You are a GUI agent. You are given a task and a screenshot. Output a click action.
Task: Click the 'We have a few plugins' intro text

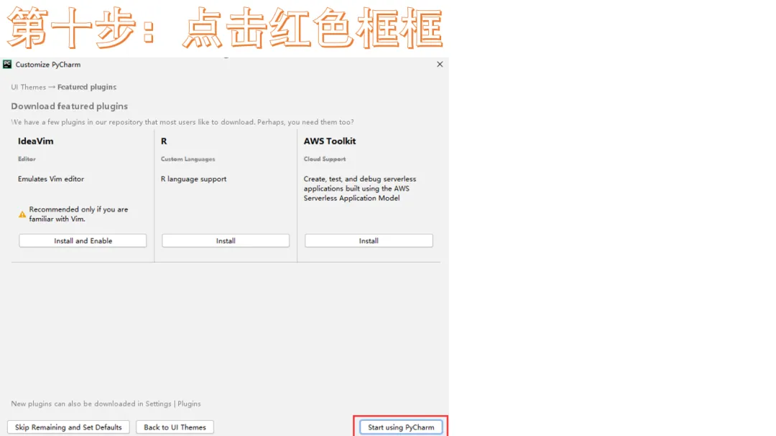click(182, 122)
